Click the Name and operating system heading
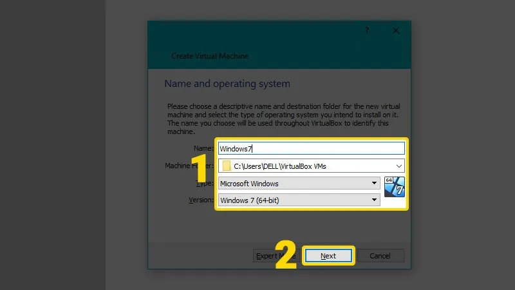515x290 pixels. (227, 84)
